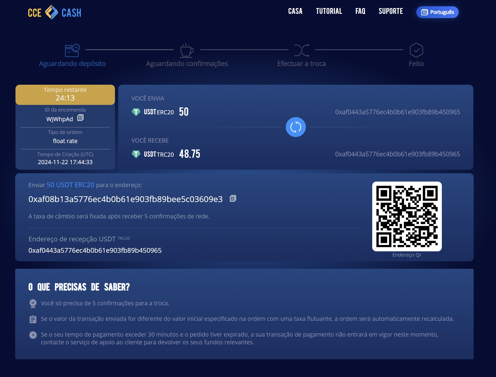Click the CCE Cash logo
Viewport: 496px width, 377px height.
[55, 12]
